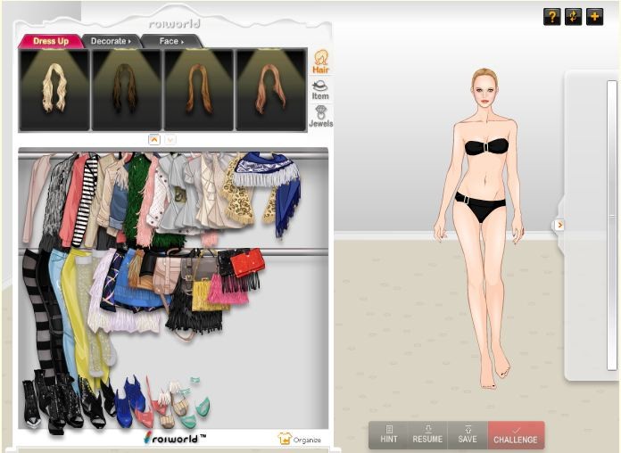Screen dimensions: 621x453
Task: Open help with the question mark icon
Action: click(x=551, y=17)
